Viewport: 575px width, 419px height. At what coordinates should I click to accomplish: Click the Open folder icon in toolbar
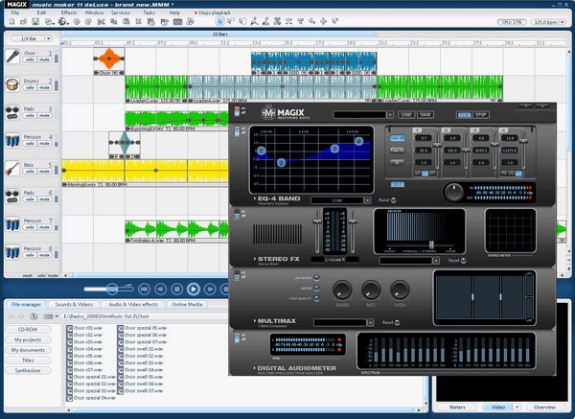coord(23,22)
